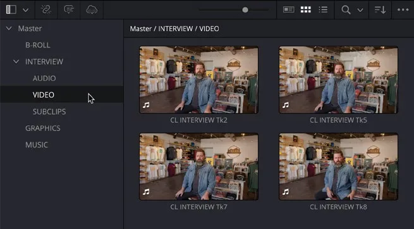Click the audio note icon on Tk8 clip
The image size is (414, 229).
click(286, 192)
